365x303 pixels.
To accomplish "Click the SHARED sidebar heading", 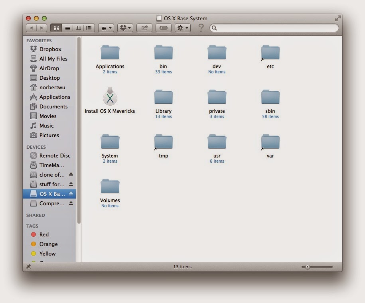I will tap(36, 215).
